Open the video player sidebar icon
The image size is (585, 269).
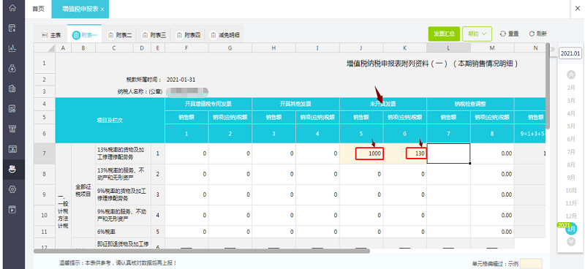click(12, 209)
